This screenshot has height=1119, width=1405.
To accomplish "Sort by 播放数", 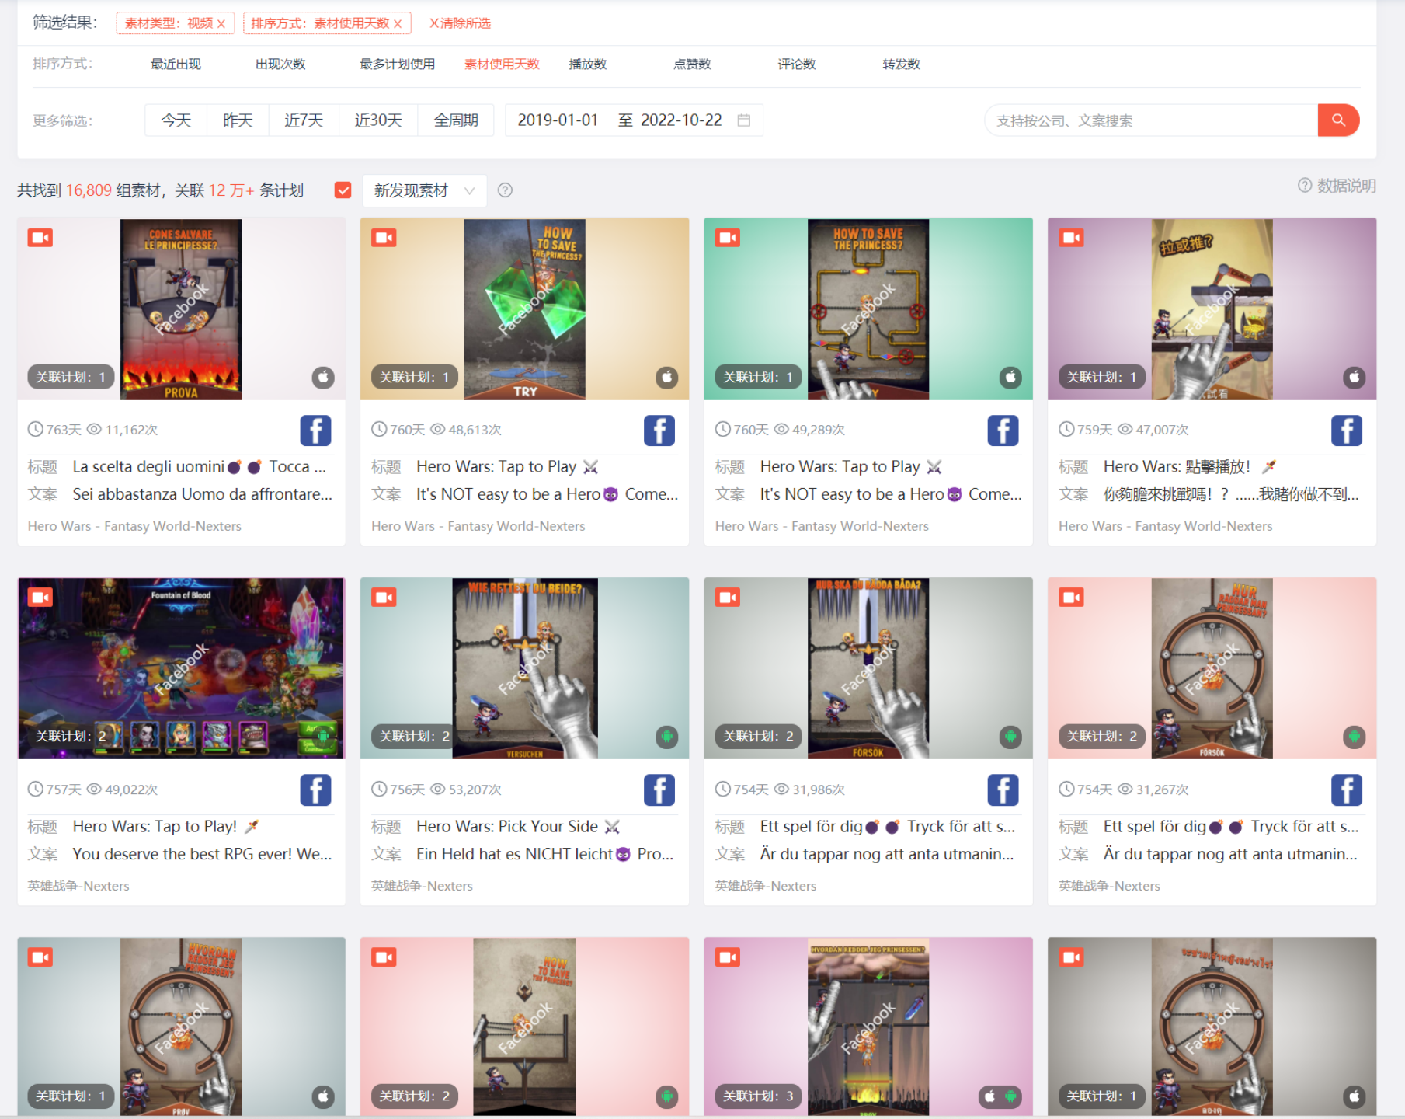I will pos(587,64).
